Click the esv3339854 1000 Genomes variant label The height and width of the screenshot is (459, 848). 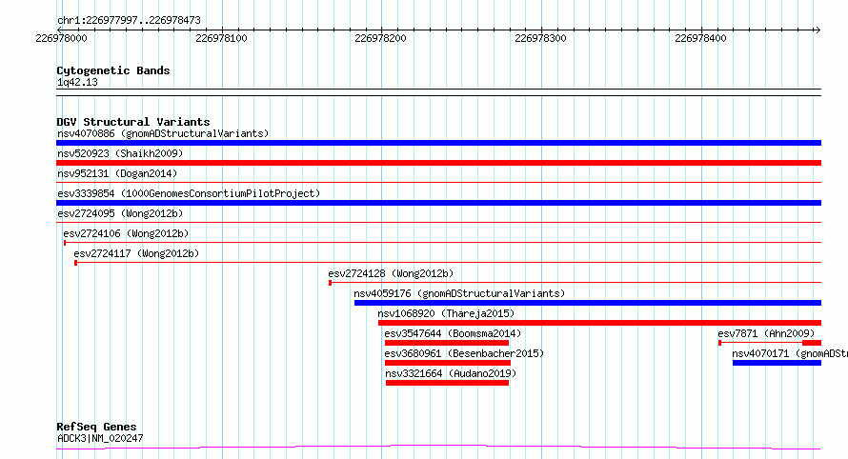pyautogui.click(x=189, y=193)
